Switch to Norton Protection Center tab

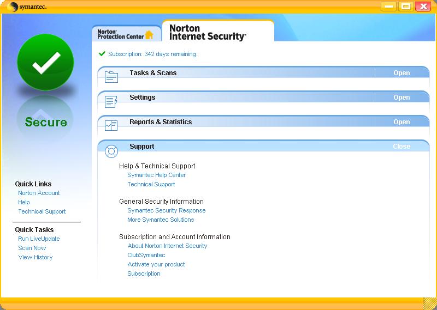[126, 34]
